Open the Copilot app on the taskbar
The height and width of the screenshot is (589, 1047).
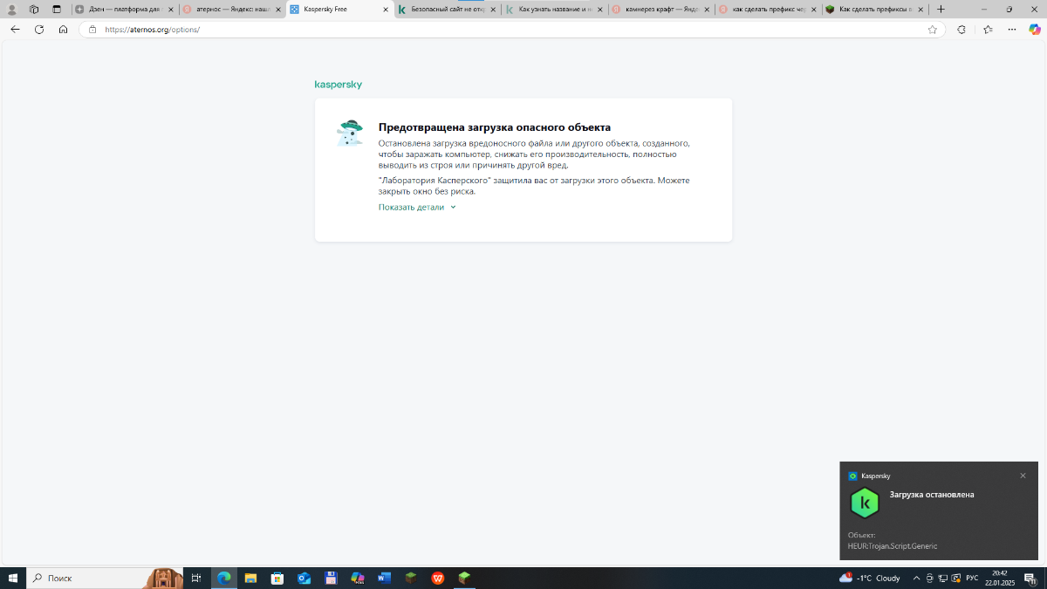(358, 578)
